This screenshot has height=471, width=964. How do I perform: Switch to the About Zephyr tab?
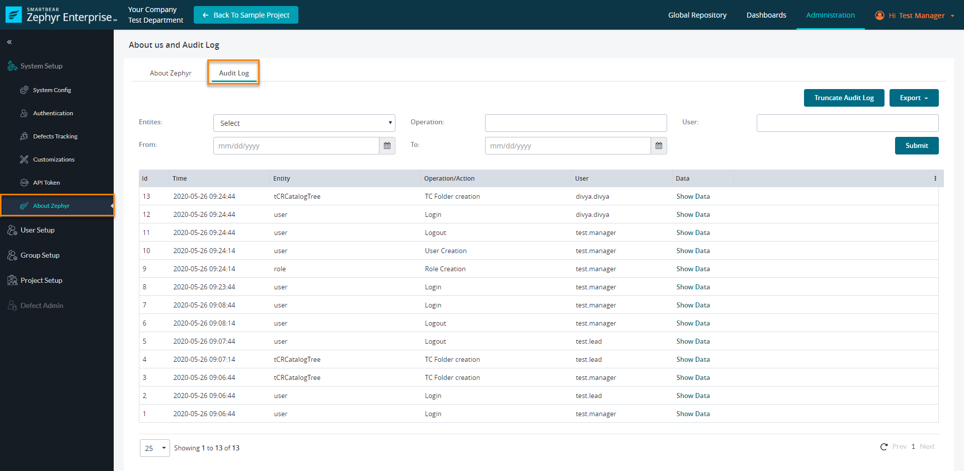point(171,73)
